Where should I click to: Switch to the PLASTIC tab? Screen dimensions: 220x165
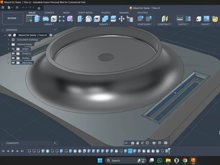[106, 13]
